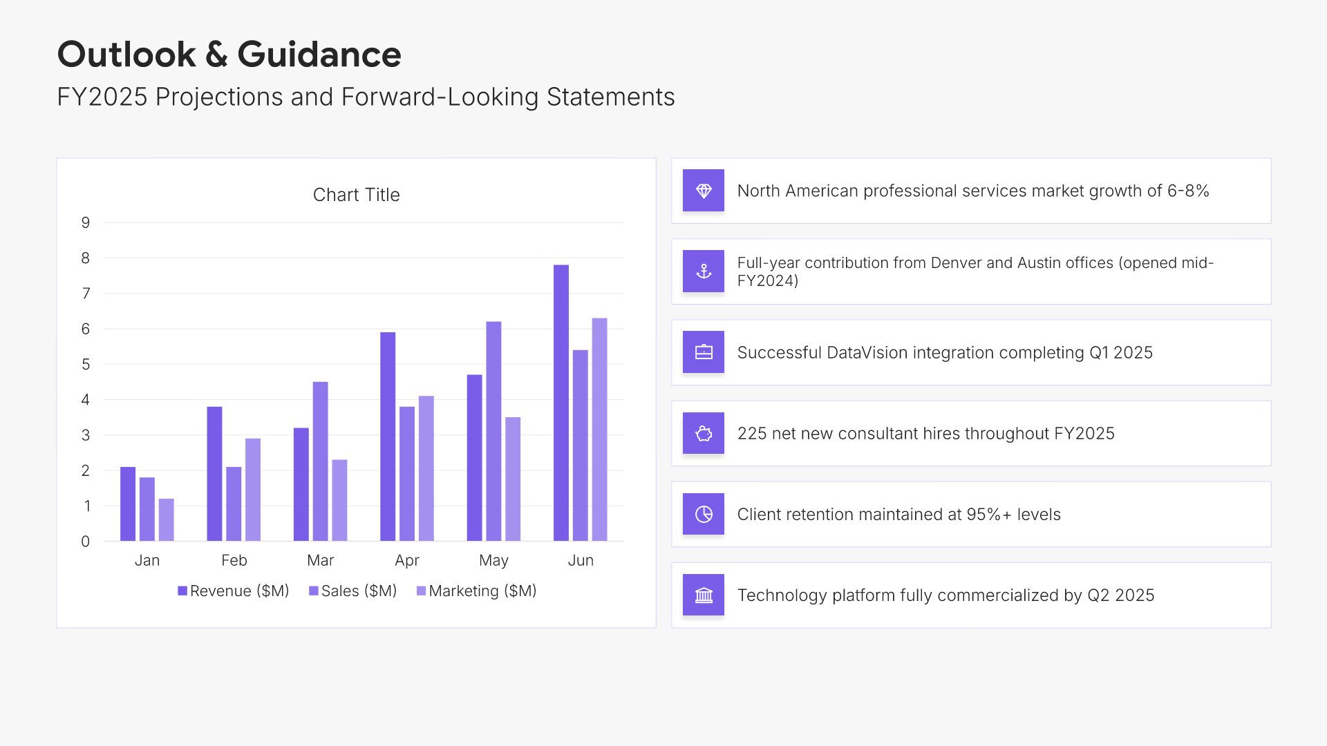The width and height of the screenshot is (1327, 746).
Task: Click the diamond icon beside market growth
Action: click(x=704, y=191)
